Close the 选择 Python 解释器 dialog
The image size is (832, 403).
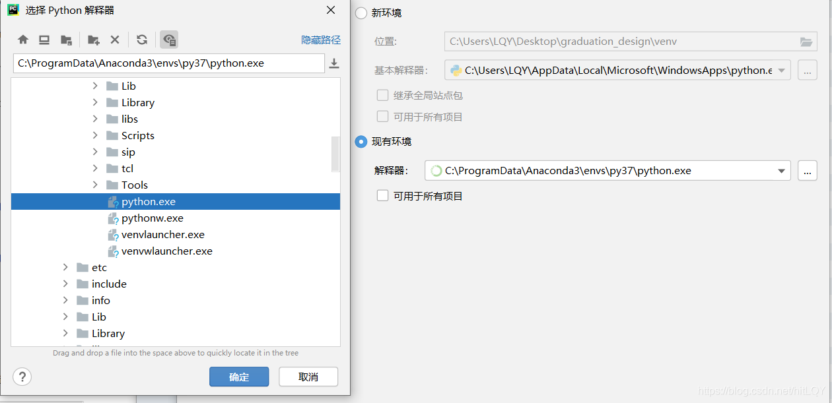coord(331,10)
